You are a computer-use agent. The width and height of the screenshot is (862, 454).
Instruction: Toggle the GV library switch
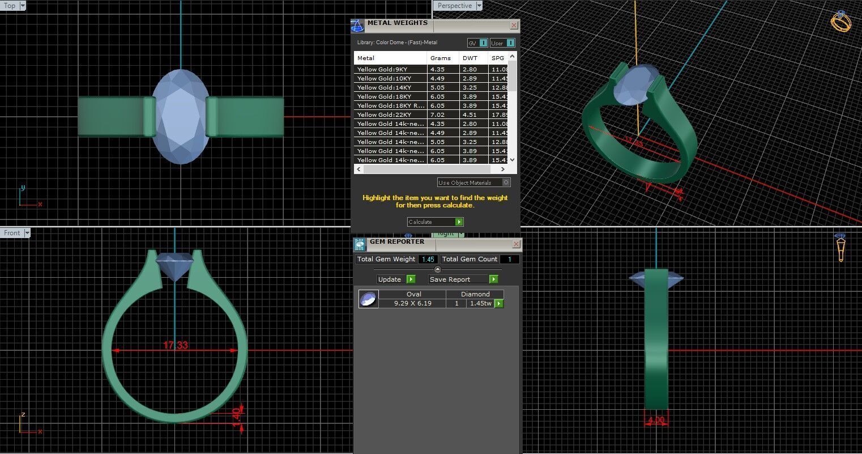click(x=483, y=43)
